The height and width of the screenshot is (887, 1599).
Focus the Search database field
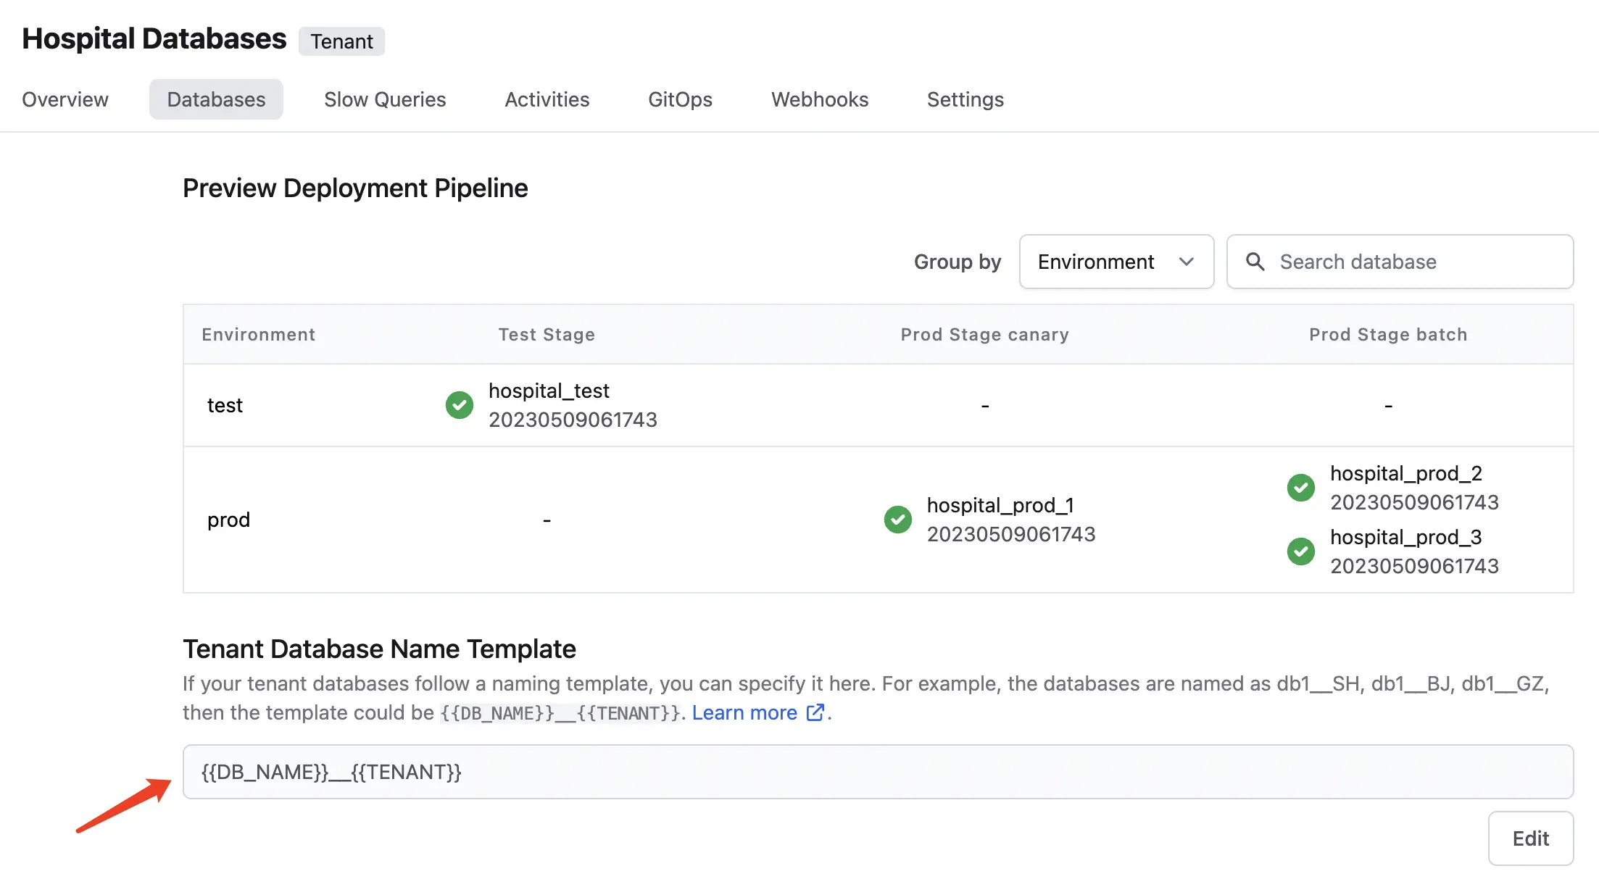click(x=1400, y=262)
